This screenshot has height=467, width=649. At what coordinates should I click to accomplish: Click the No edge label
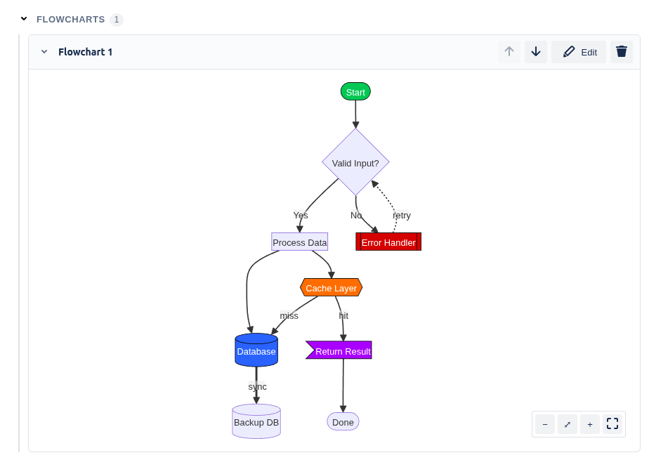[x=356, y=215]
